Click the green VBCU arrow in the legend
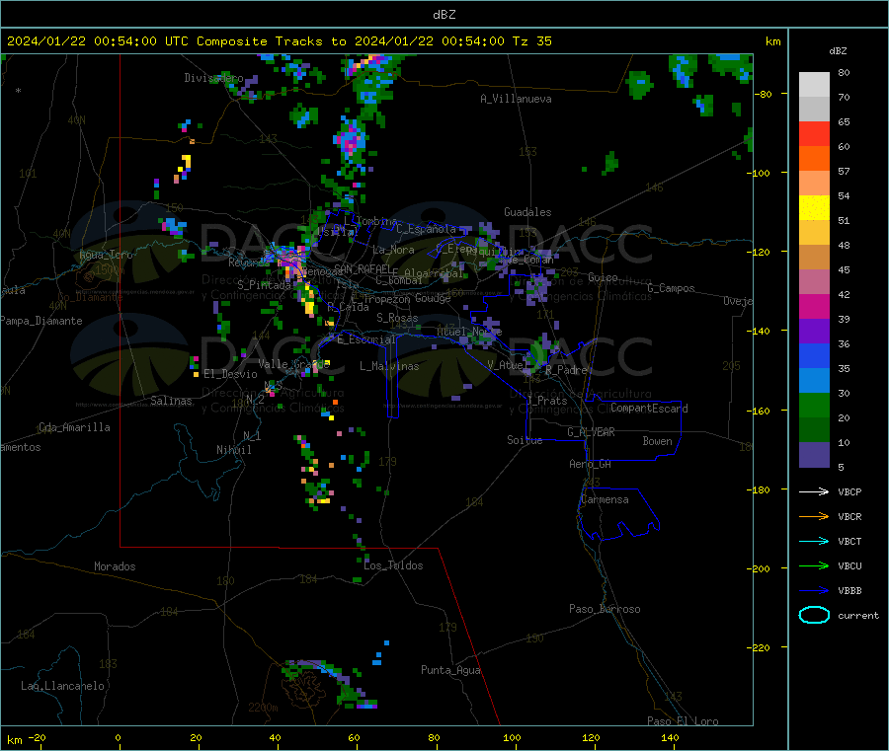Screen dimensions: 889x751 pos(814,565)
